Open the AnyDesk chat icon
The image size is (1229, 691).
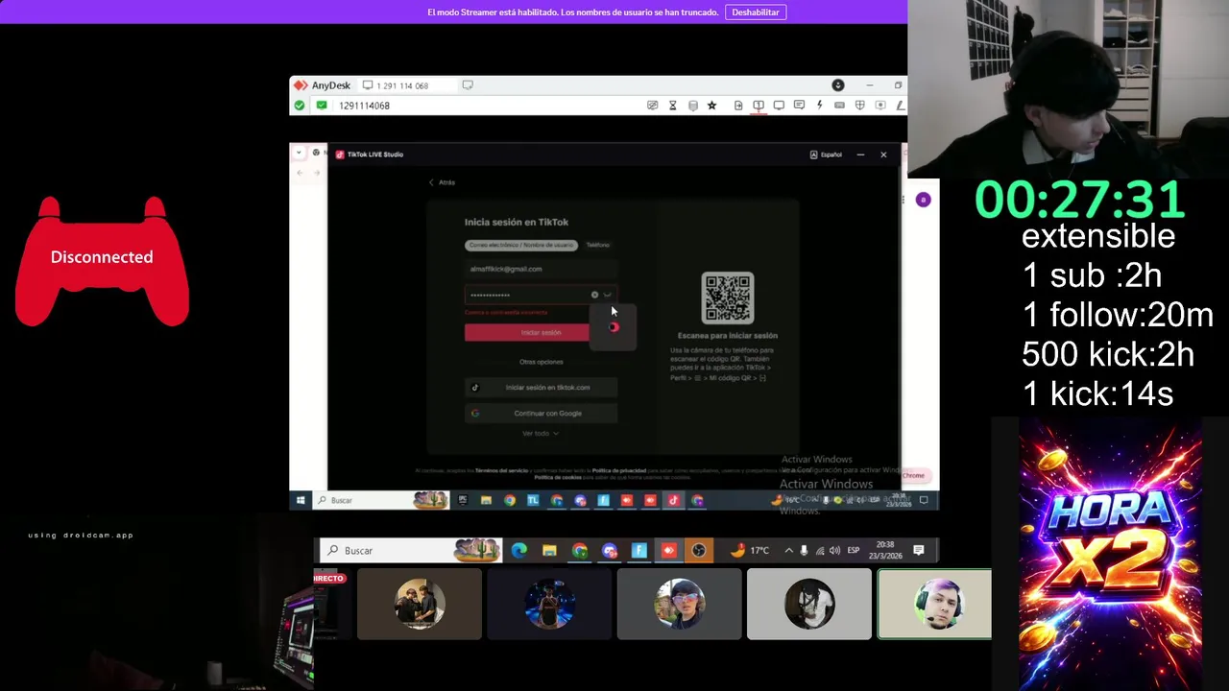[799, 106]
